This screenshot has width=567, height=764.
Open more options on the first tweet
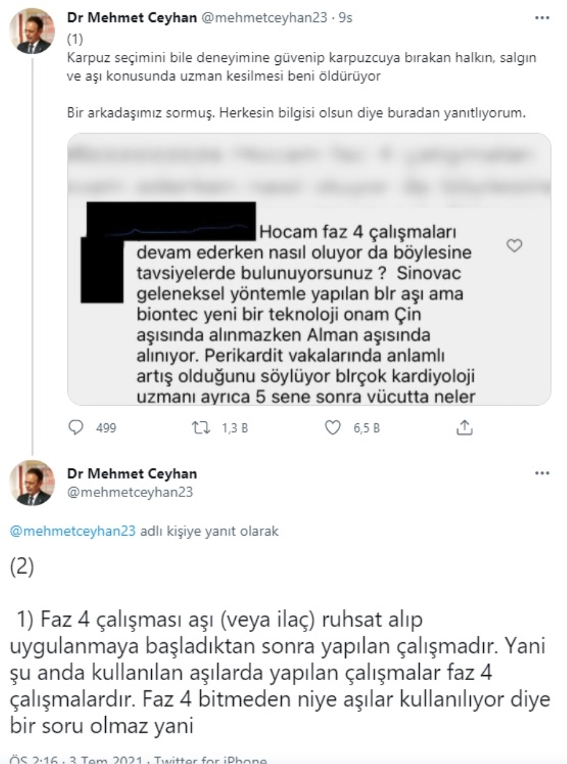click(x=542, y=18)
